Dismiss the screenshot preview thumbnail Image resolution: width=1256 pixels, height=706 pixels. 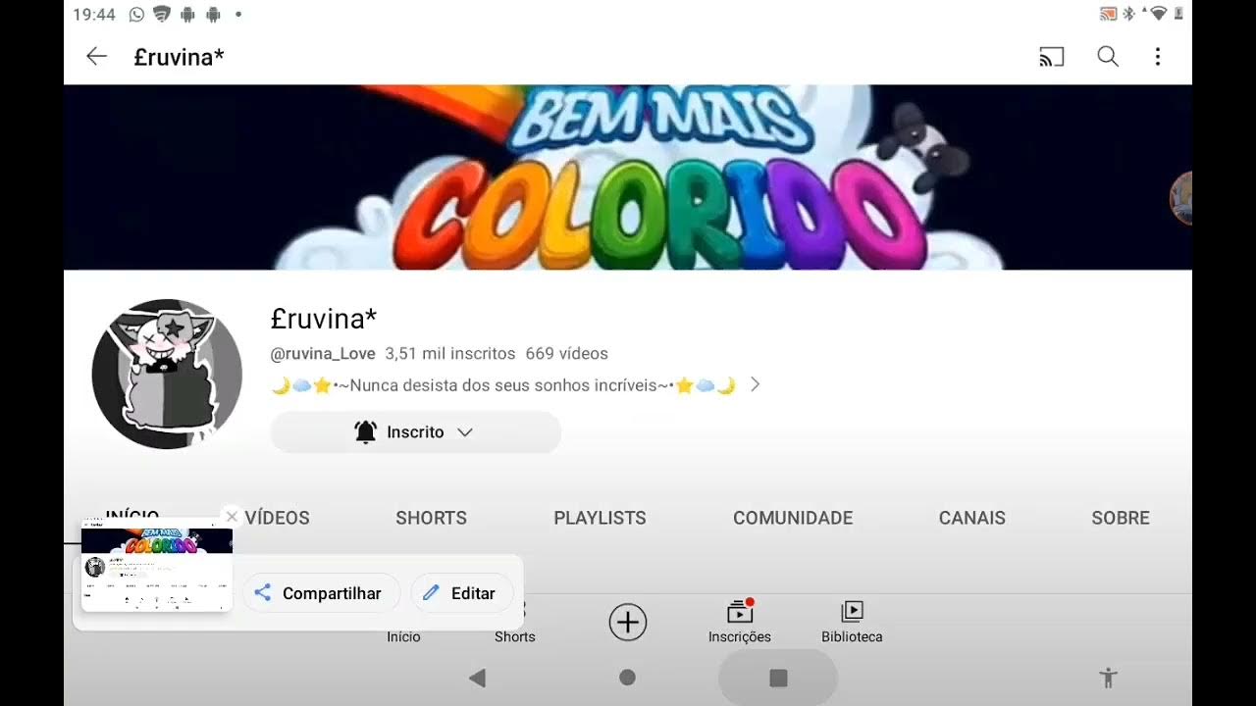(x=232, y=516)
